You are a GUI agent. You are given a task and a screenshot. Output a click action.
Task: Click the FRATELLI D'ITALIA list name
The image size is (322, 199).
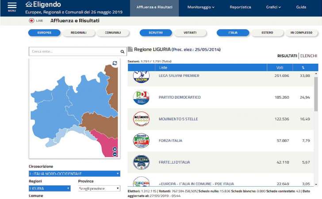pyautogui.click(x=174, y=162)
